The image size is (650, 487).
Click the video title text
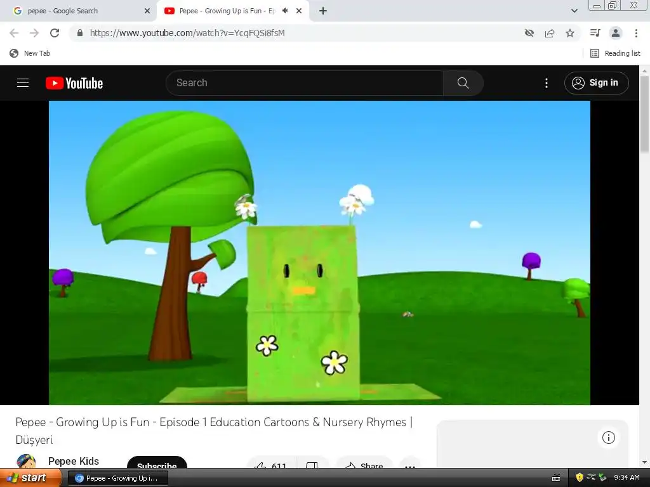(x=214, y=431)
